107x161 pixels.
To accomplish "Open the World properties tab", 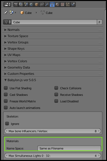I will point(31,4).
